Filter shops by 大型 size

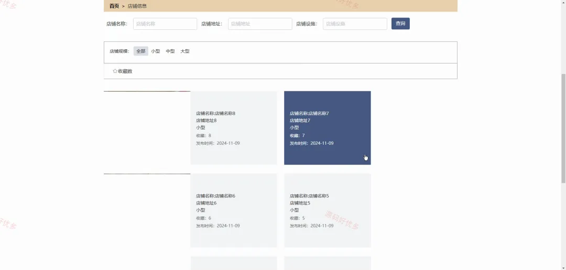pos(185,51)
